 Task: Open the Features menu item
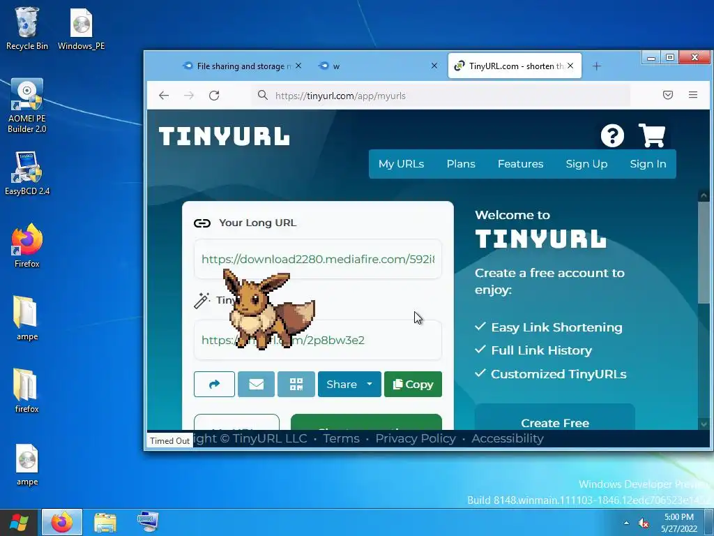tap(520, 163)
